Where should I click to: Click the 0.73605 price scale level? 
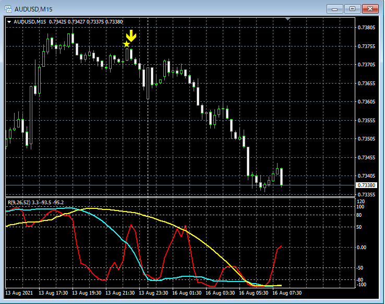[365, 102]
